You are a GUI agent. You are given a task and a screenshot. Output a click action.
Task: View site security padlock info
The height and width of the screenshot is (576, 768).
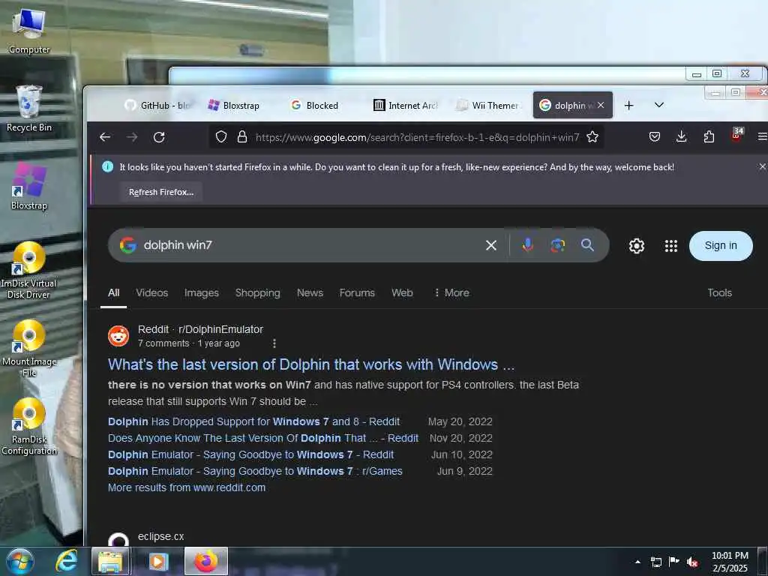[x=242, y=137]
